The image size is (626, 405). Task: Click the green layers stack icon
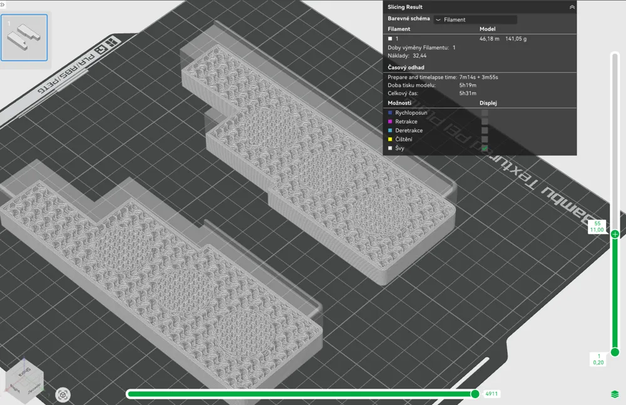(x=615, y=394)
